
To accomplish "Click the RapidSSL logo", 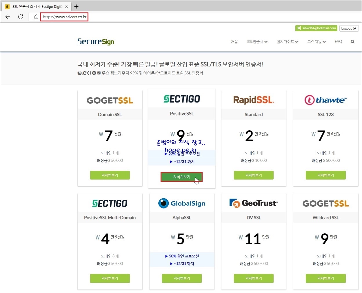I will pyautogui.click(x=254, y=100).
